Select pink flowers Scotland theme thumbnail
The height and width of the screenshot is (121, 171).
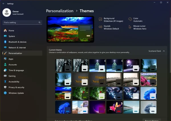click(x=148, y=79)
